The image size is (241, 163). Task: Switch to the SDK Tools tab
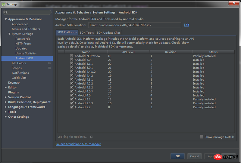[87, 33]
